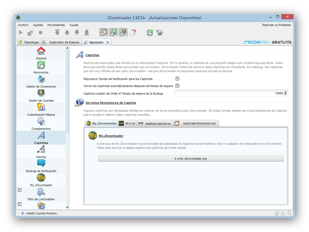Click Servicios Resolutores de Captcha heading

111,103
